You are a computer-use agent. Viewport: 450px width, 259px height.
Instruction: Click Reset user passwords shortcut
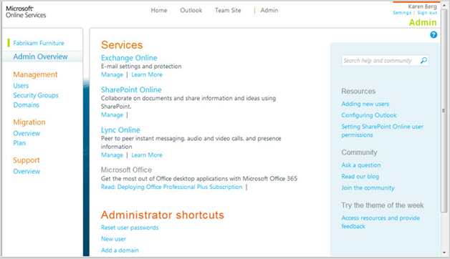130,228
